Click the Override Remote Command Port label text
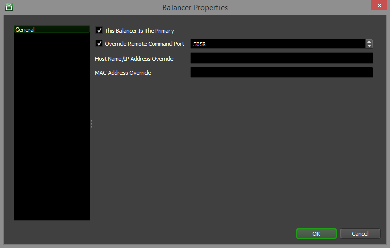390x248 pixels. tap(144, 44)
